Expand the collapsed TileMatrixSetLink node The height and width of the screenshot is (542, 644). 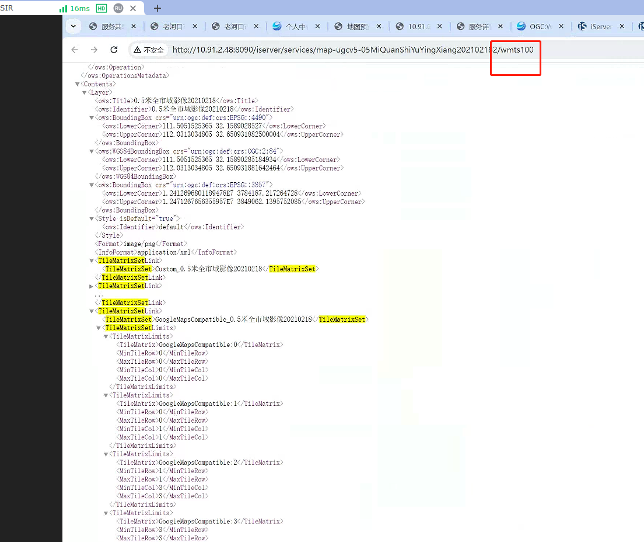tap(91, 286)
